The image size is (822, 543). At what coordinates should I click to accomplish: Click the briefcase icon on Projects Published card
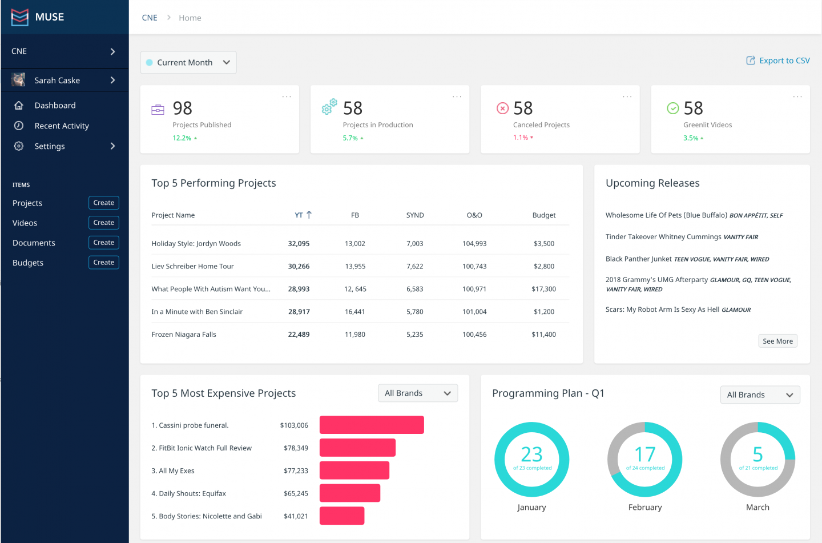coord(158,110)
